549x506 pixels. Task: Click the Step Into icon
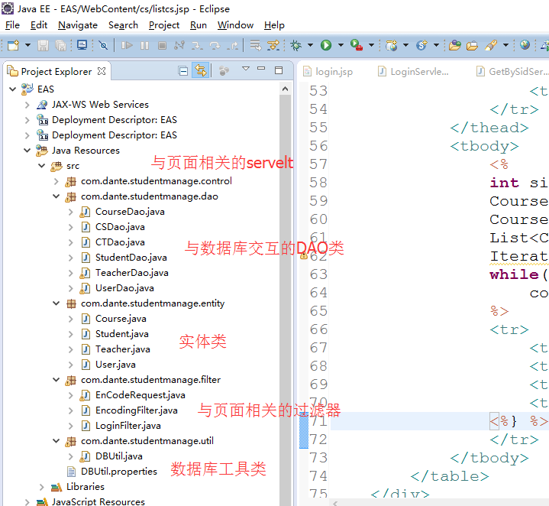pyautogui.click(x=197, y=45)
